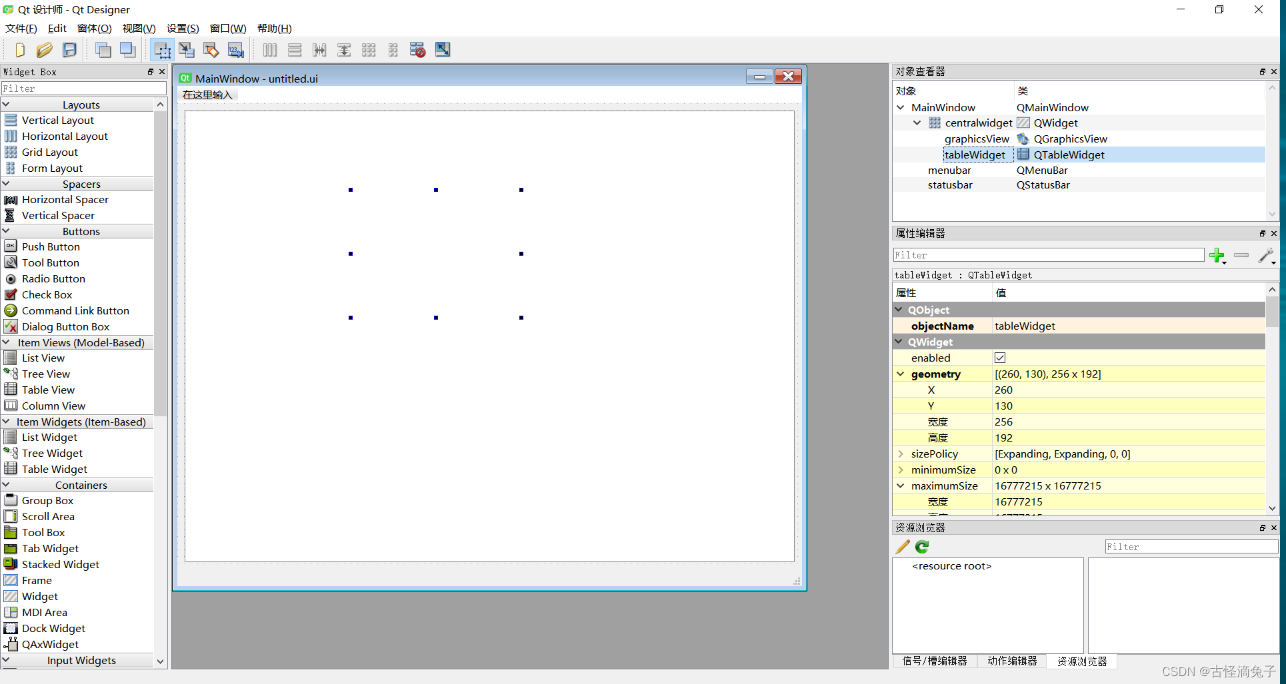The width and height of the screenshot is (1286, 684).
Task: Click the resource browser edit pencil button
Action: click(x=902, y=546)
